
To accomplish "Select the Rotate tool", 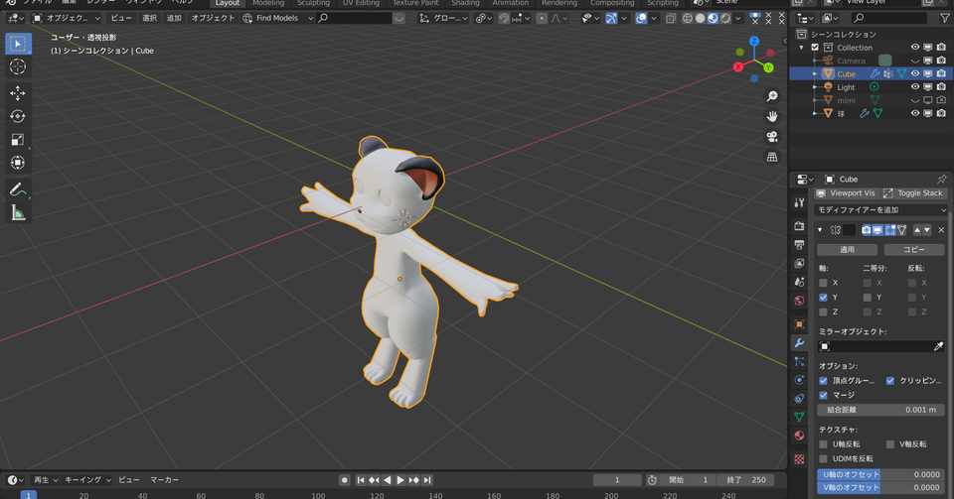I will point(18,116).
